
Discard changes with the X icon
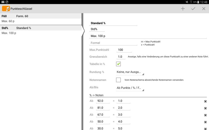[204, 9]
